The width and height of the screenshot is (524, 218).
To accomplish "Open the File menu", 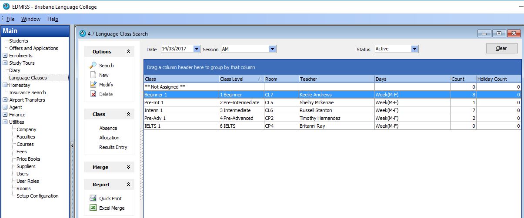I will (x=10, y=19).
